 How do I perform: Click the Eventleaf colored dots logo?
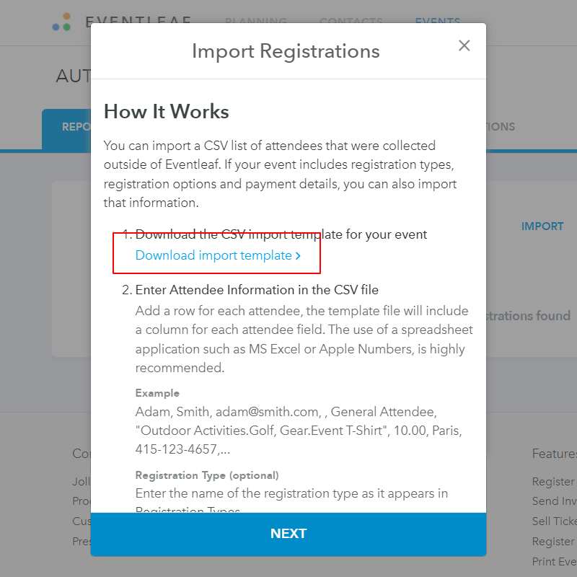62,22
